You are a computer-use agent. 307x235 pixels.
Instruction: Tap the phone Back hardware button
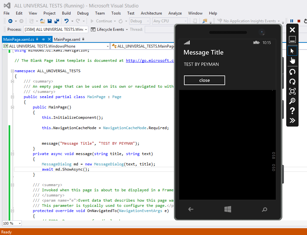pyautogui.click(x=191, y=209)
